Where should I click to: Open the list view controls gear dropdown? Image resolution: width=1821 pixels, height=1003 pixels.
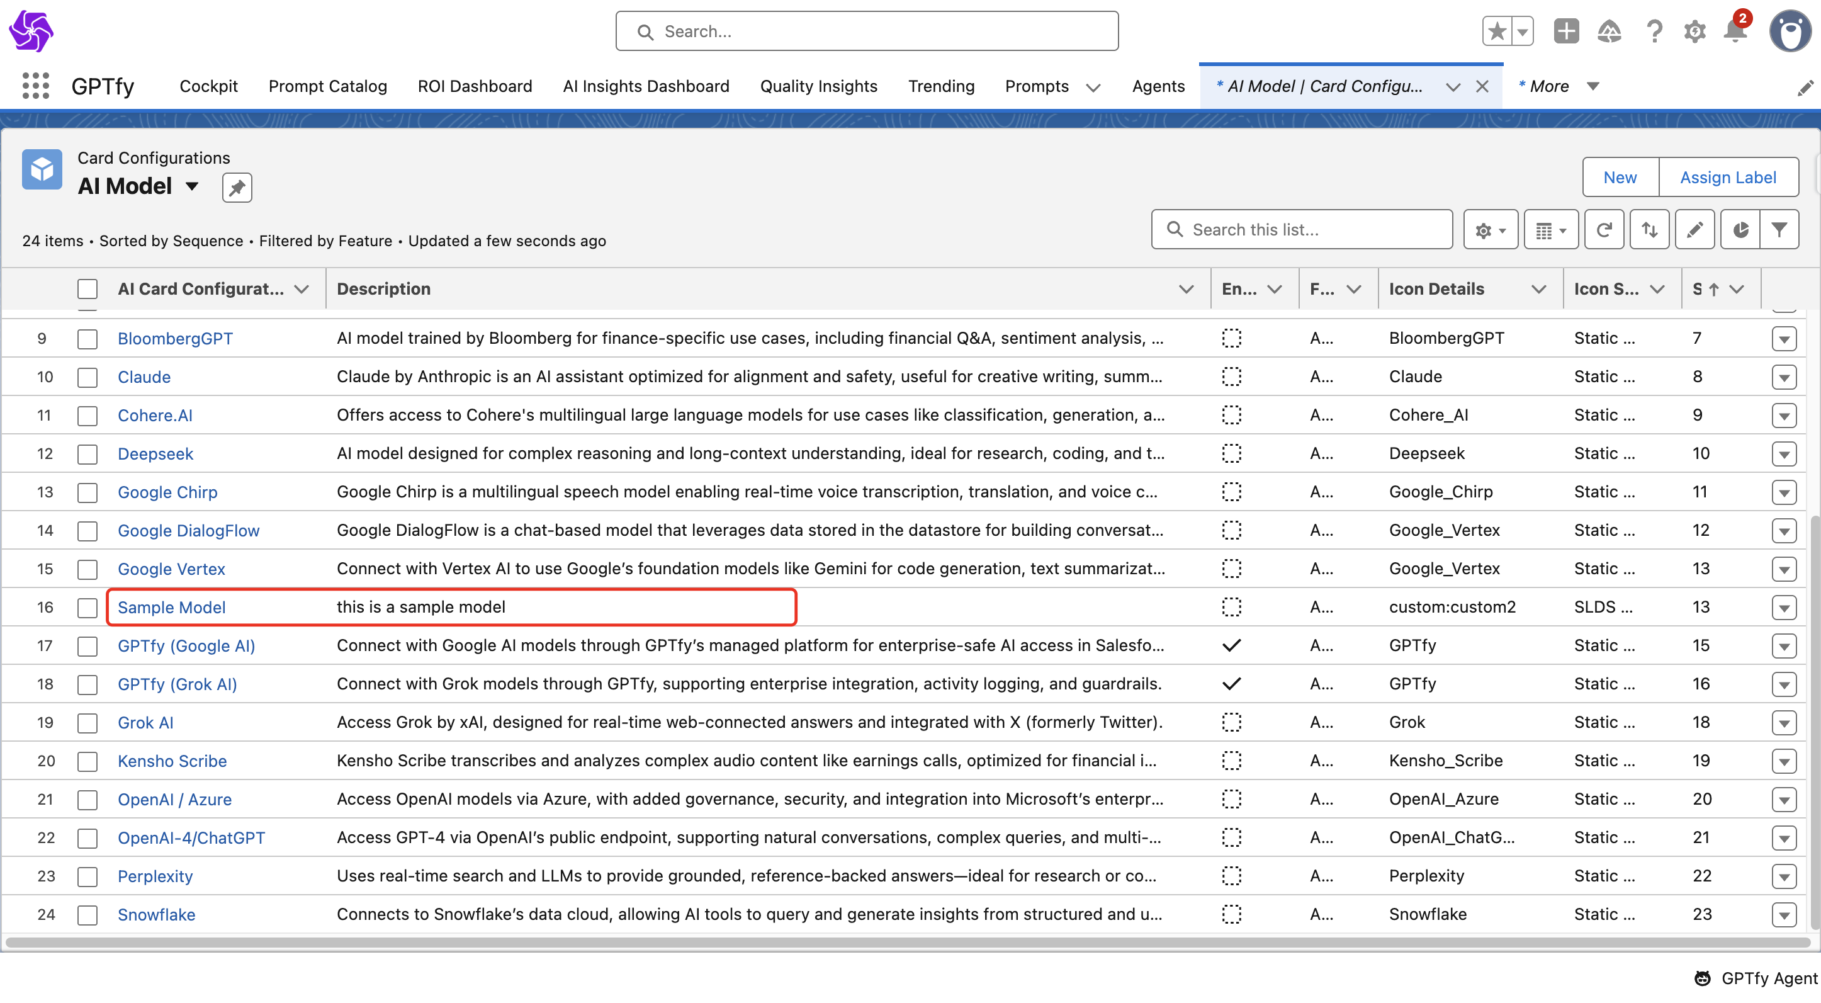coord(1490,230)
